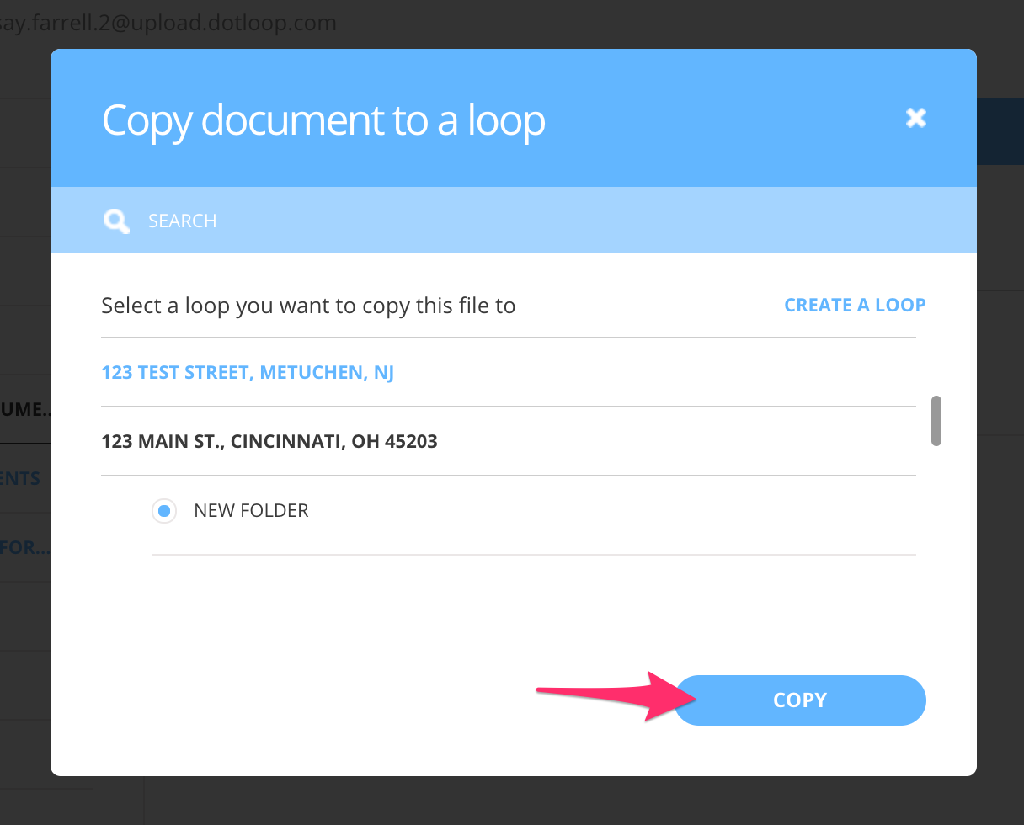Select the 123 Test Street, Metuchen loop
Viewport: 1024px width, 825px height.
tap(248, 372)
